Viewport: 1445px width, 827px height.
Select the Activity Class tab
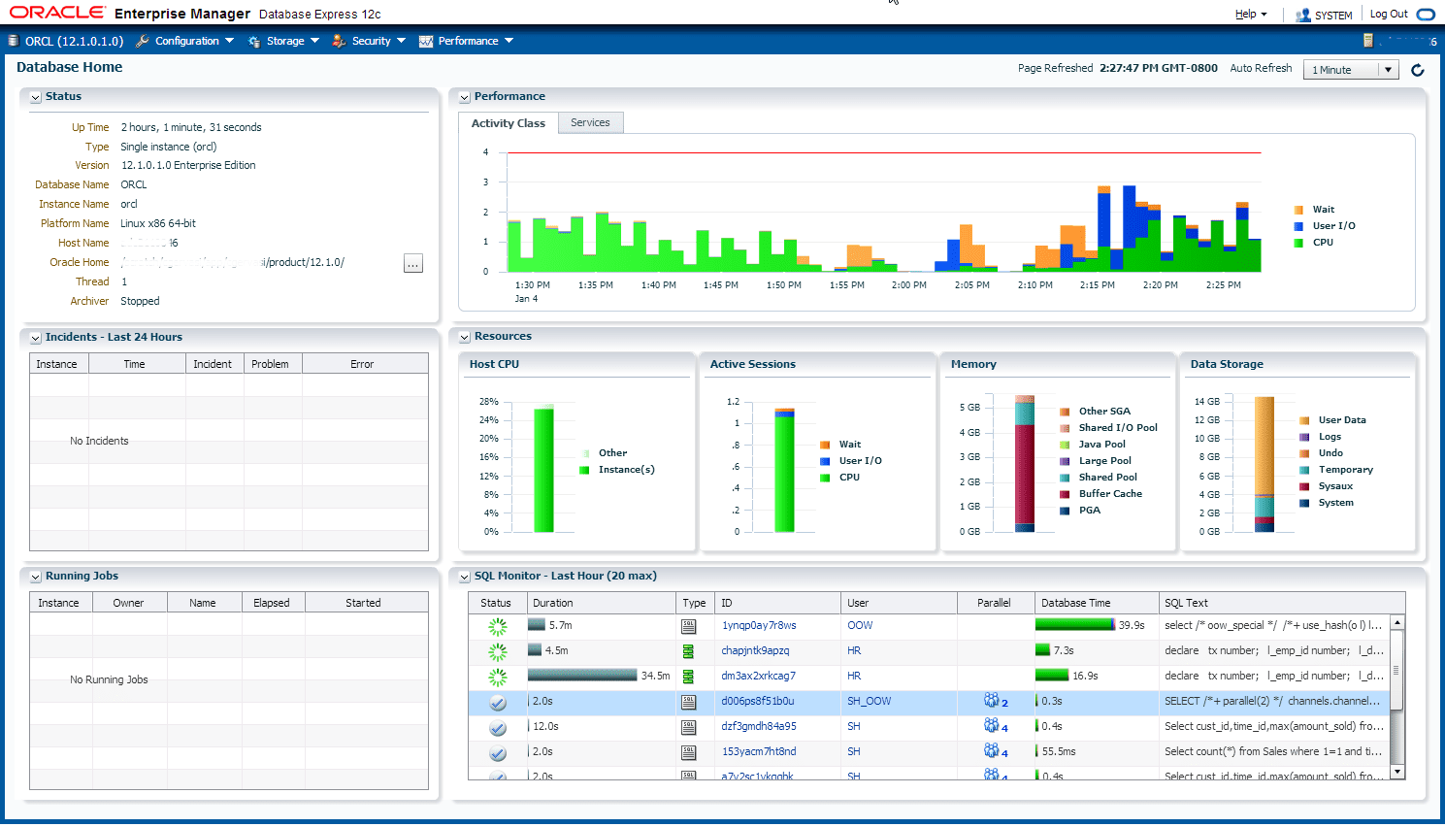508,122
